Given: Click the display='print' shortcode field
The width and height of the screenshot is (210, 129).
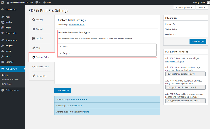Looking at the screenshot, I should coord(185,87).
